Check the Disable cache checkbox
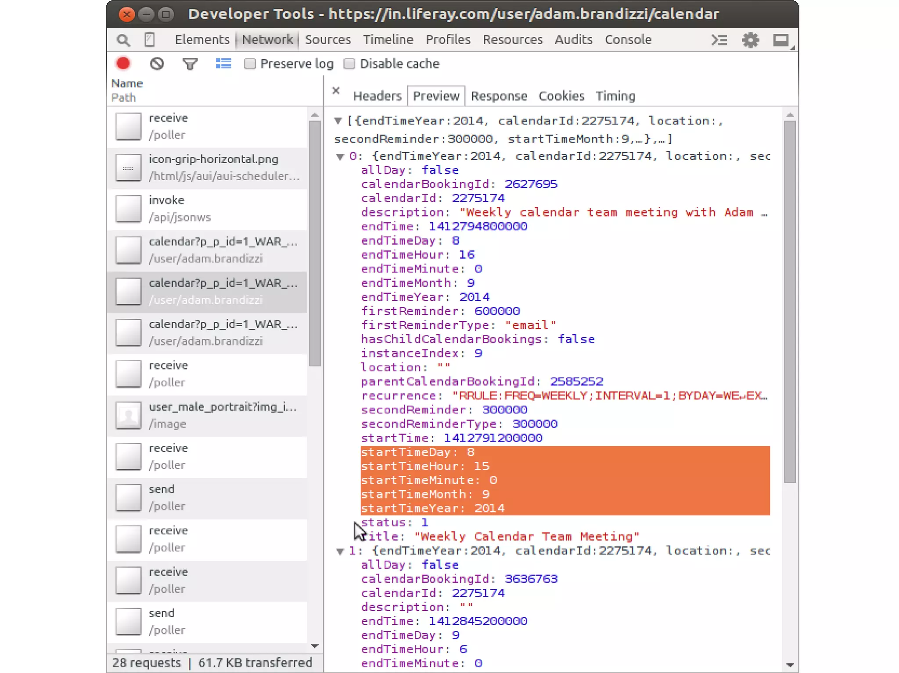The height and width of the screenshot is (673, 899). (349, 64)
